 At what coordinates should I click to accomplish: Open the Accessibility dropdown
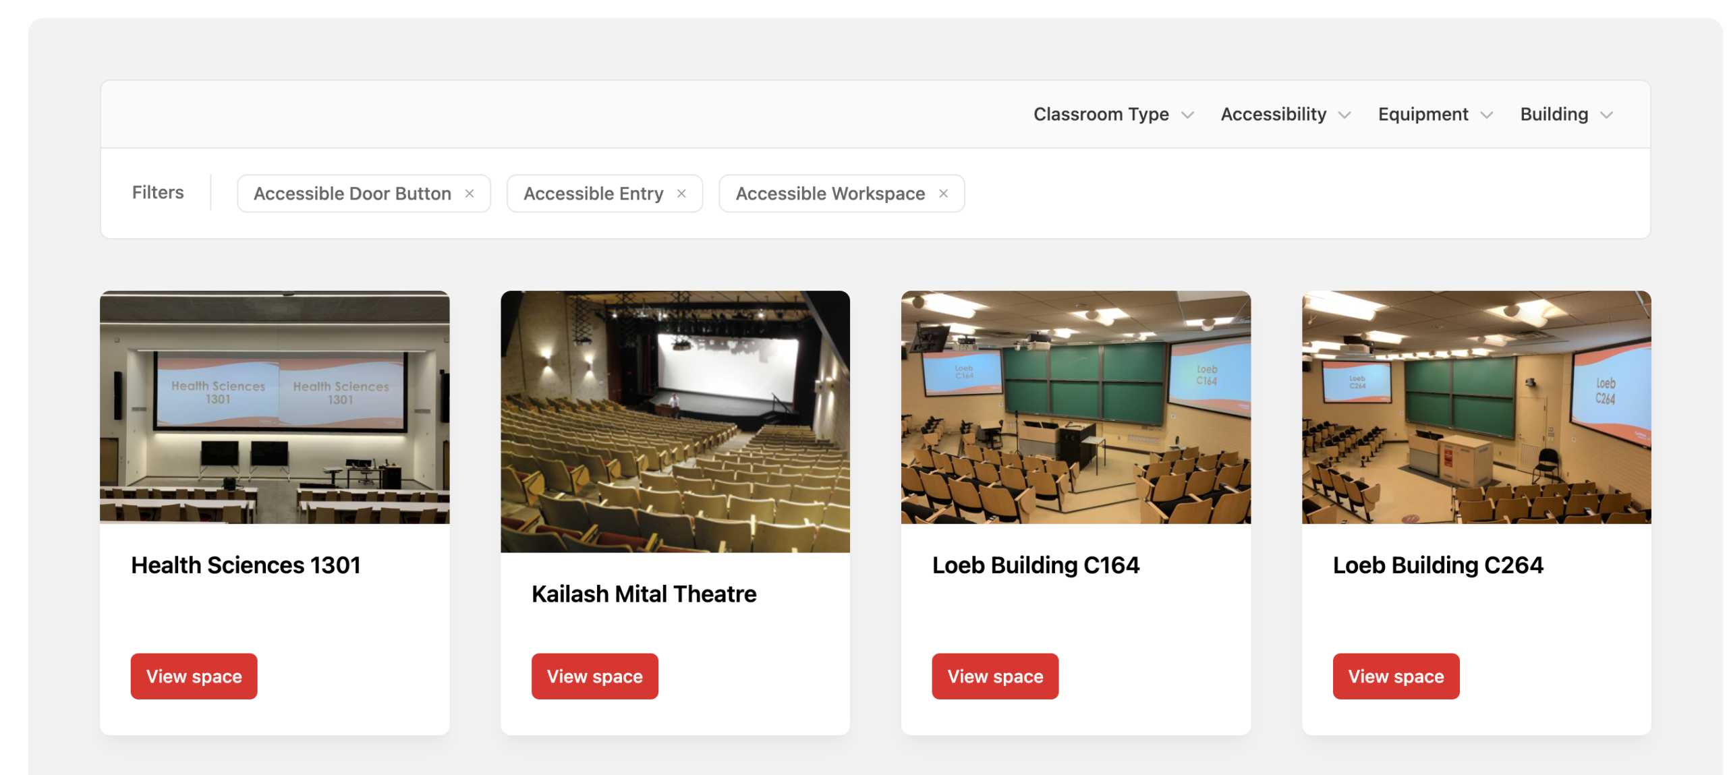(x=1285, y=115)
